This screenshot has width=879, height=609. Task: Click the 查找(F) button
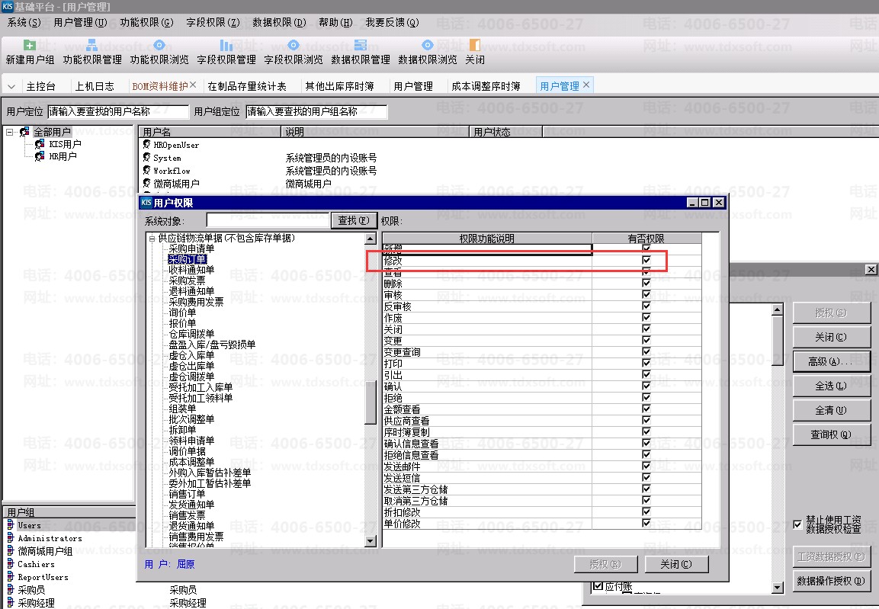(354, 220)
